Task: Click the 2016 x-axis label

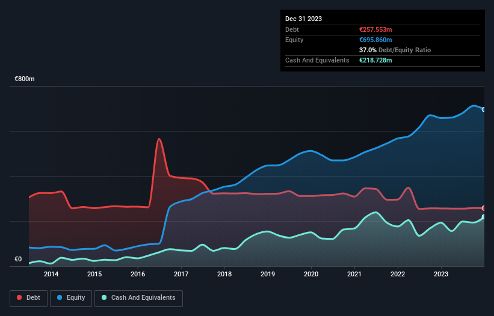Action: click(x=138, y=274)
